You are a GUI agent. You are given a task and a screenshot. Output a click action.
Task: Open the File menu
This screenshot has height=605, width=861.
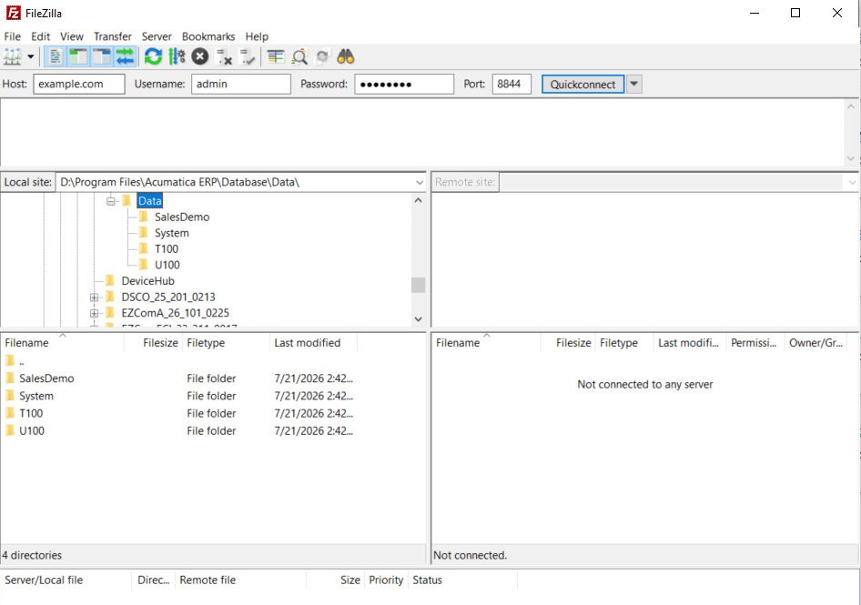point(12,36)
